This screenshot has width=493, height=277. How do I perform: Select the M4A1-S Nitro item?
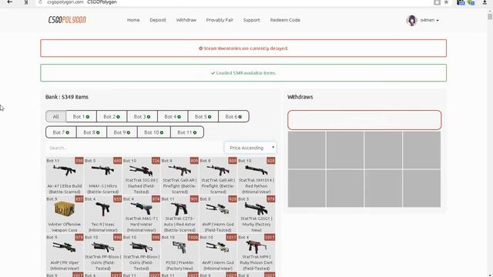pyautogui.click(x=102, y=176)
